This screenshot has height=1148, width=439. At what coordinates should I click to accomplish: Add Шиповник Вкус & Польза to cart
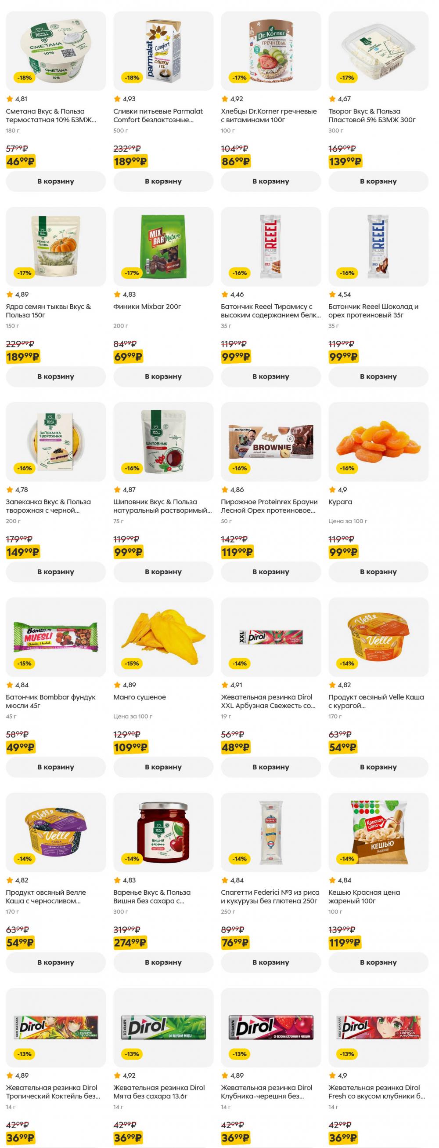coord(163,572)
